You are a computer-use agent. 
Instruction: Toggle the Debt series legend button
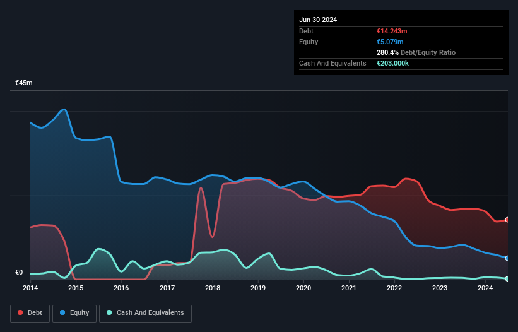tap(30, 313)
